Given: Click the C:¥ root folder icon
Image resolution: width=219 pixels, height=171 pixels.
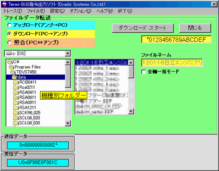Looking at the screenshot, I should pos(10,62).
